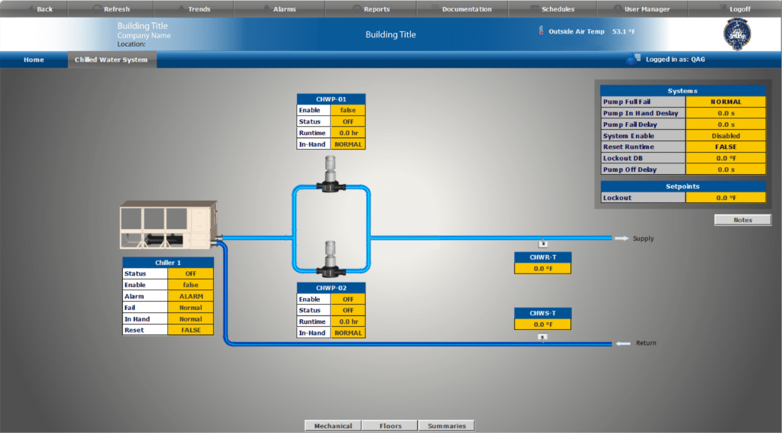Click CHWP-01 In-Hand NORMAL value
The width and height of the screenshot is (782, 433).
coord(348,144)
